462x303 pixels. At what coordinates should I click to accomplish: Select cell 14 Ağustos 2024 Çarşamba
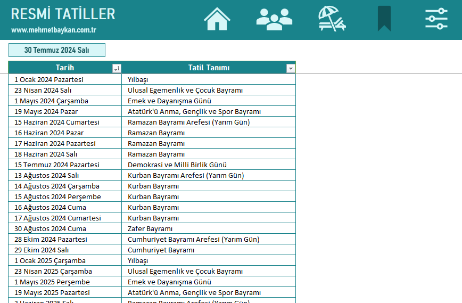(x=65, y=186)
